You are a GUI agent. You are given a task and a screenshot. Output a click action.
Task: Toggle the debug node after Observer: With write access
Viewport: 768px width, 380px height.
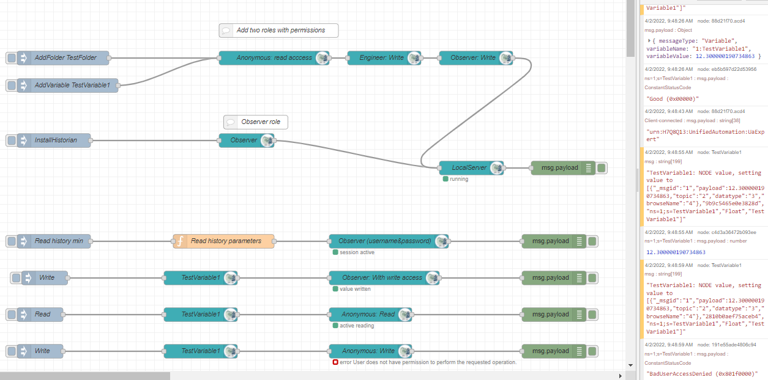pos(591,277)
